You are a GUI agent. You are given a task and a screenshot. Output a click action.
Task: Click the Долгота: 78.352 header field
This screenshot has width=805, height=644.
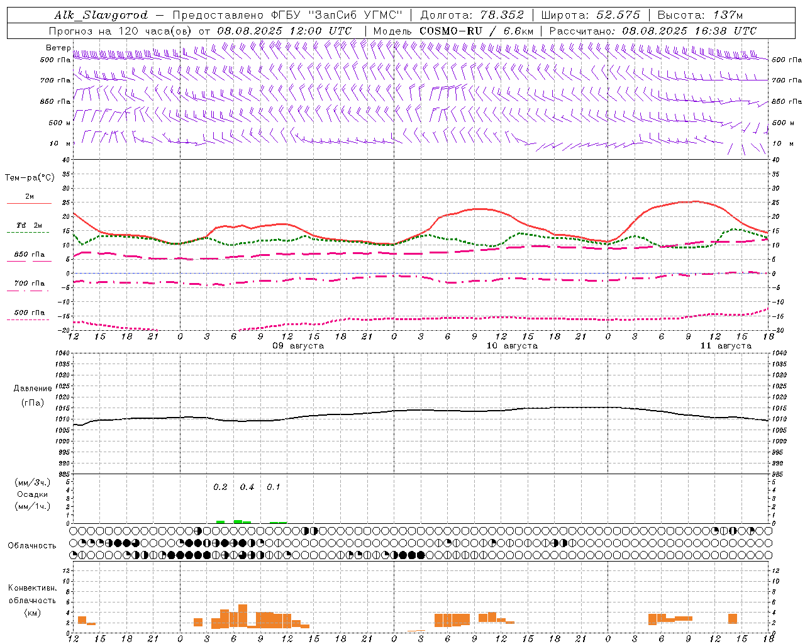click(471, 15)
